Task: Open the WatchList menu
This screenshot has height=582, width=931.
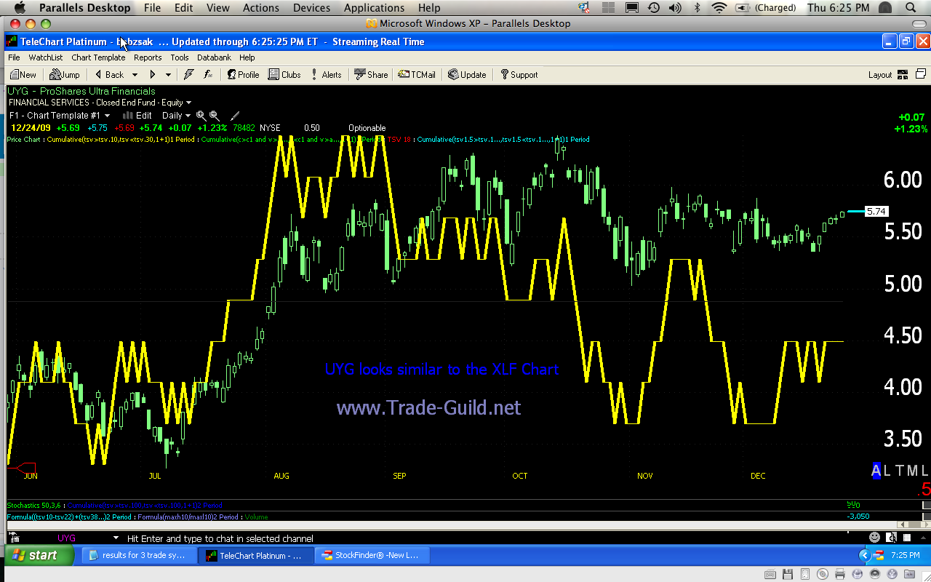Action: click(x=46, y=57)
